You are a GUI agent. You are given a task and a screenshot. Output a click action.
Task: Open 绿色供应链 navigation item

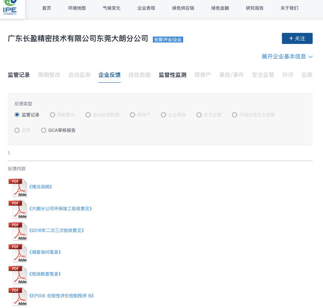pyautogui.click(x=183, y=8)
